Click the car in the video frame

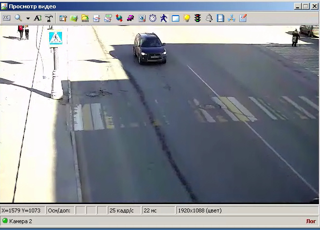click(149, 48)
